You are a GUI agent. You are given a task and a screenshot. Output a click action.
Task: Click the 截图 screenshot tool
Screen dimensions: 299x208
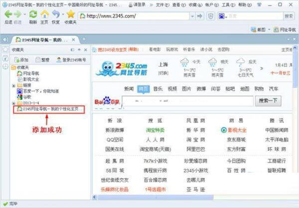coord(258,30)
